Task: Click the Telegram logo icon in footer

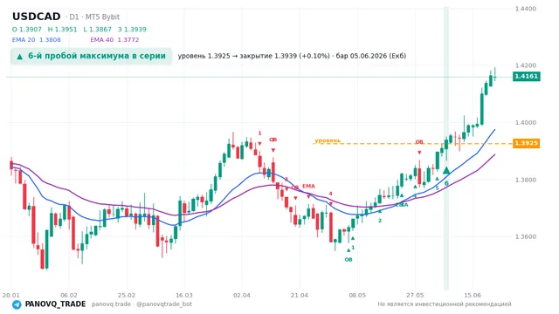Action: point(17,304)
